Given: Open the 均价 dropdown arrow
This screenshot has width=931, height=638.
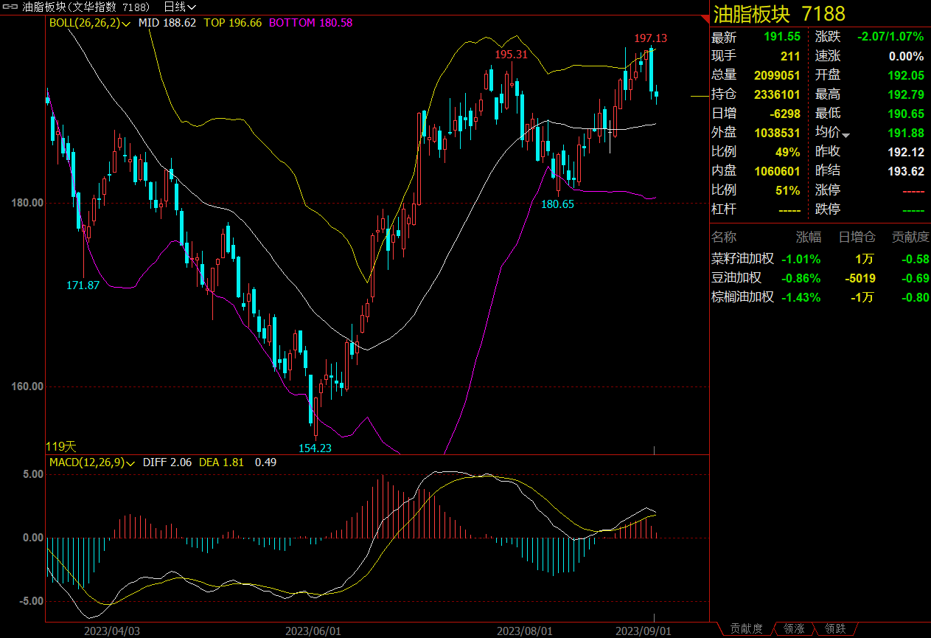Looking at the screenshot, I should [845, 134].
